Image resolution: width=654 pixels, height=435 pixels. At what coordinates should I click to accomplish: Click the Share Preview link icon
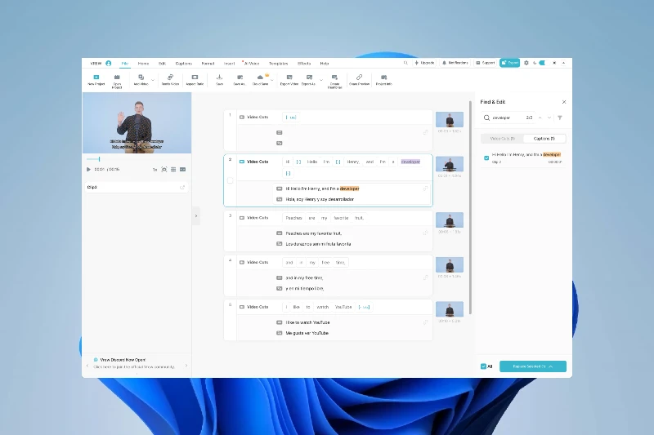pyautogui.click(x=359, y=78)
